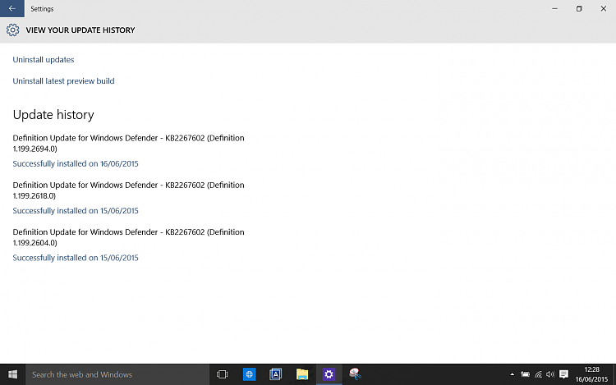Check the battery status tray icon

[x=526, y=374]
